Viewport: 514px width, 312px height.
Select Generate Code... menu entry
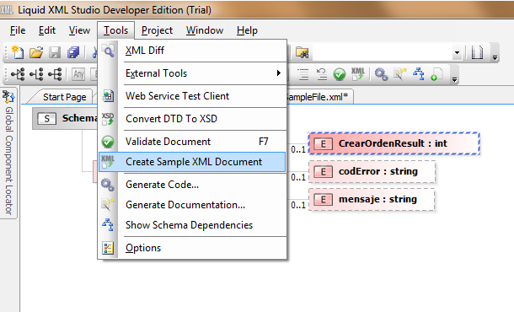[193, 185]
